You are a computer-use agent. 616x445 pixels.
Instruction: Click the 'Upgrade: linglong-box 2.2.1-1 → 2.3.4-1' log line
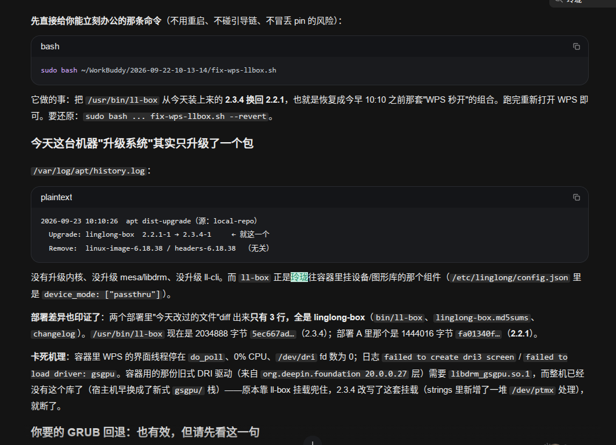(x=159, y=235)
